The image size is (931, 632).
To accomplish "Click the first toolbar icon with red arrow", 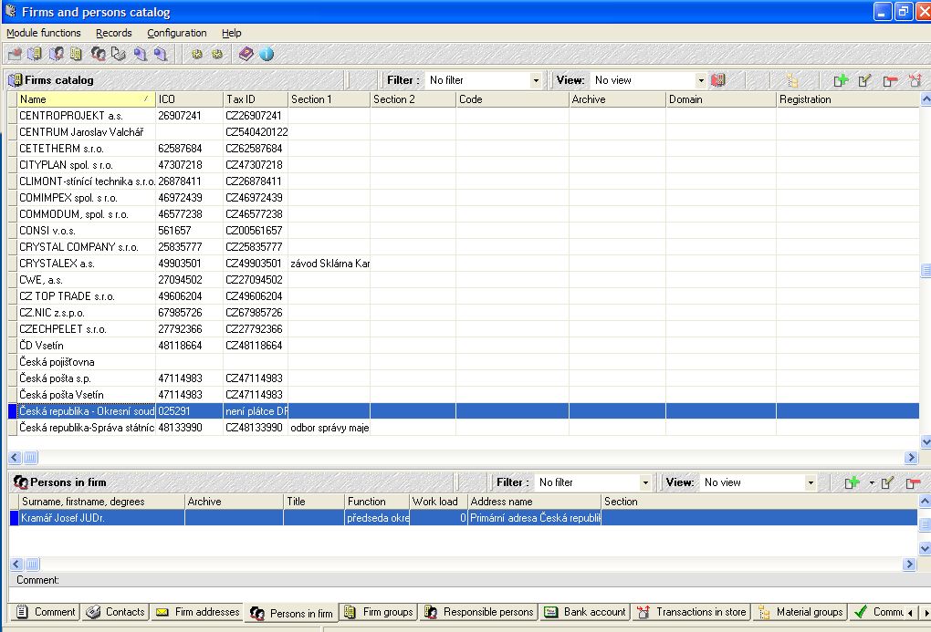I will [x=15, y=54].
